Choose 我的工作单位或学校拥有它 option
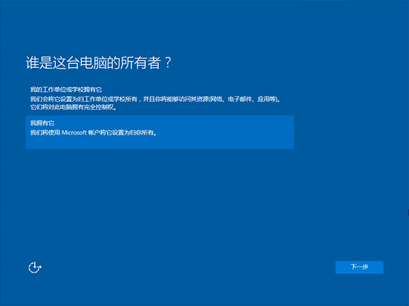 (160, 99)
